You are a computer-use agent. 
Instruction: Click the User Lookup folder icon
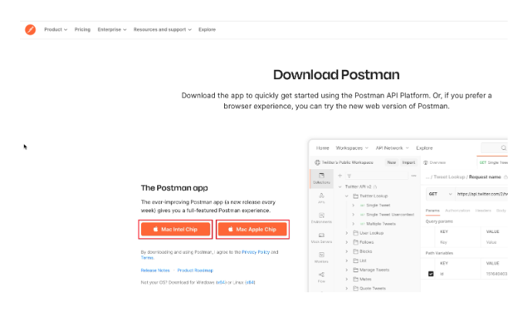[x=356, y=233]
